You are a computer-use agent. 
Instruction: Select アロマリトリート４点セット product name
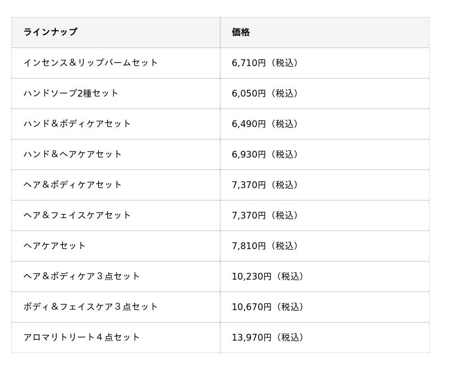click(82, 337)
